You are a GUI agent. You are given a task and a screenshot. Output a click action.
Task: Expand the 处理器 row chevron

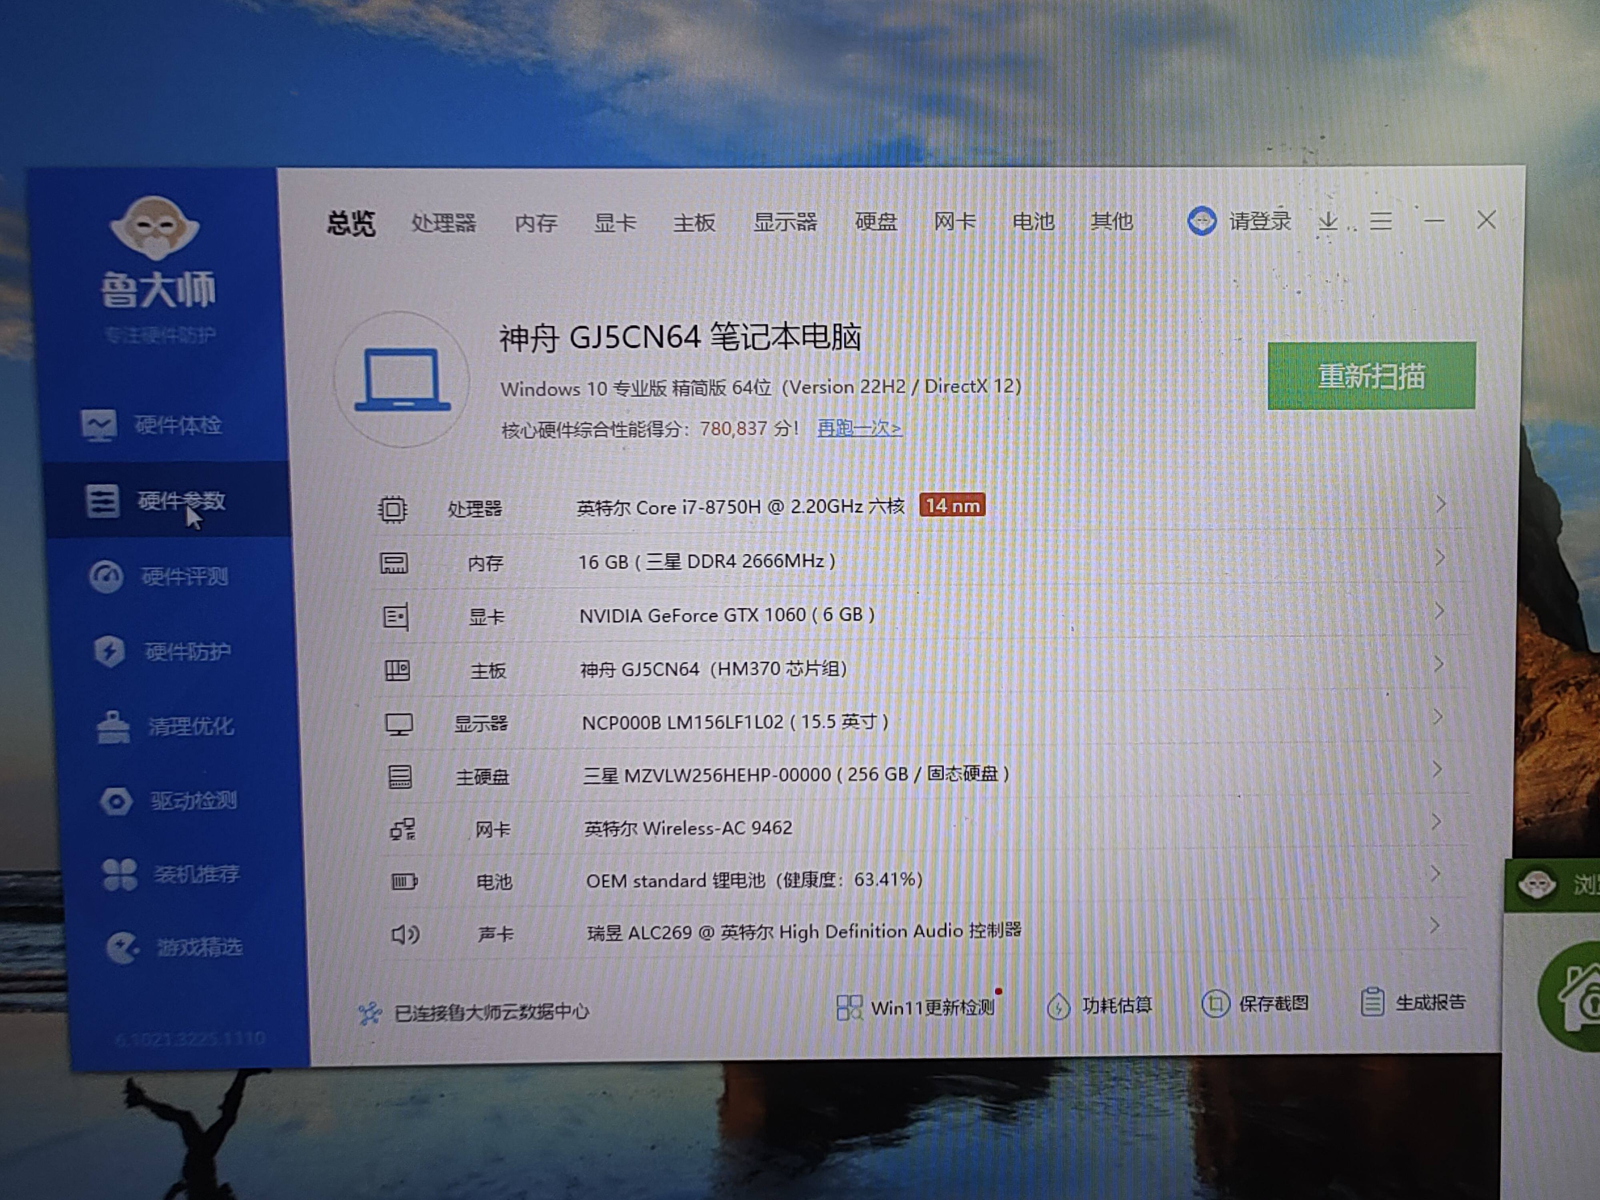[1440, 504]
